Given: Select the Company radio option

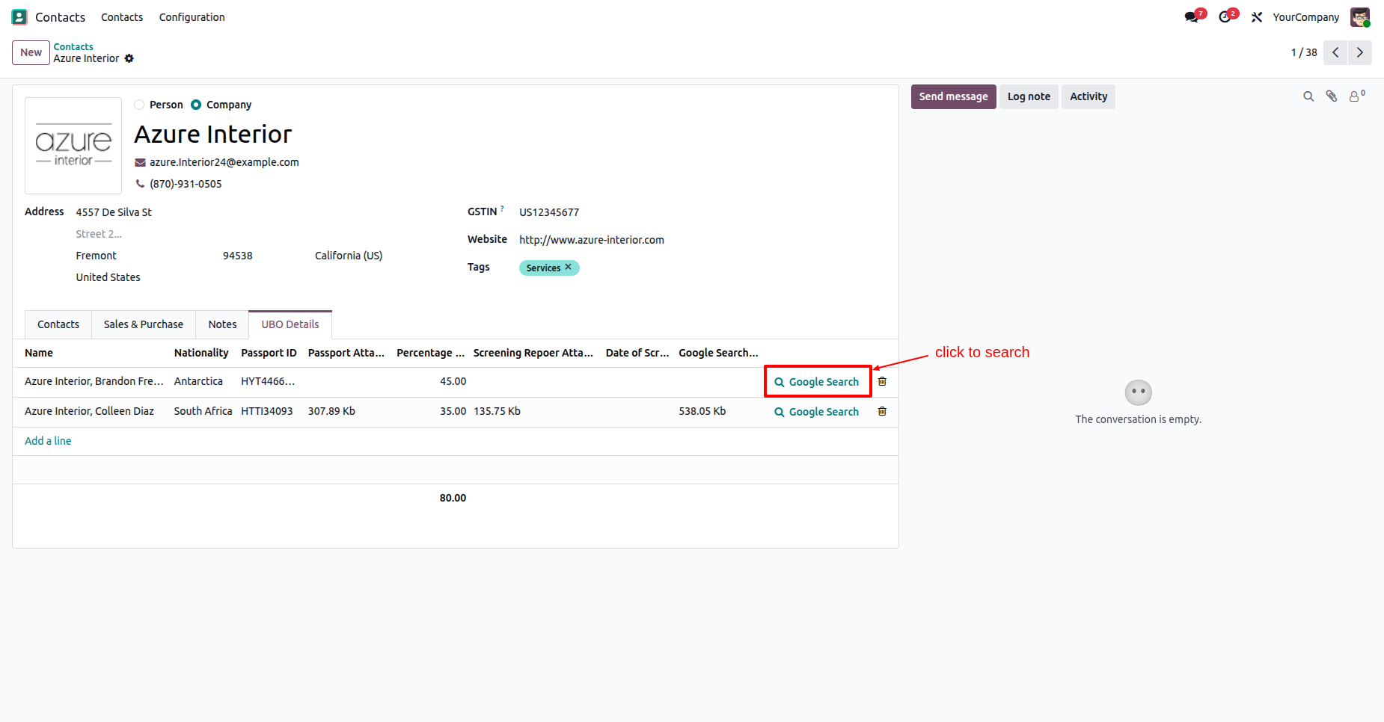Looking at the screenshot, I should (196, 105).
